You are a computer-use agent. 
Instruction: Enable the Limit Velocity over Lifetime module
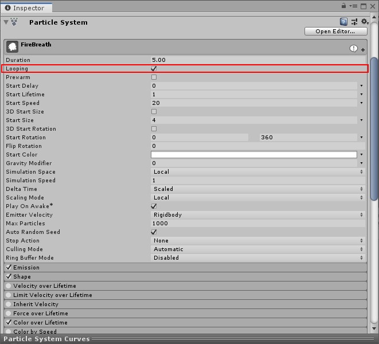9,295
